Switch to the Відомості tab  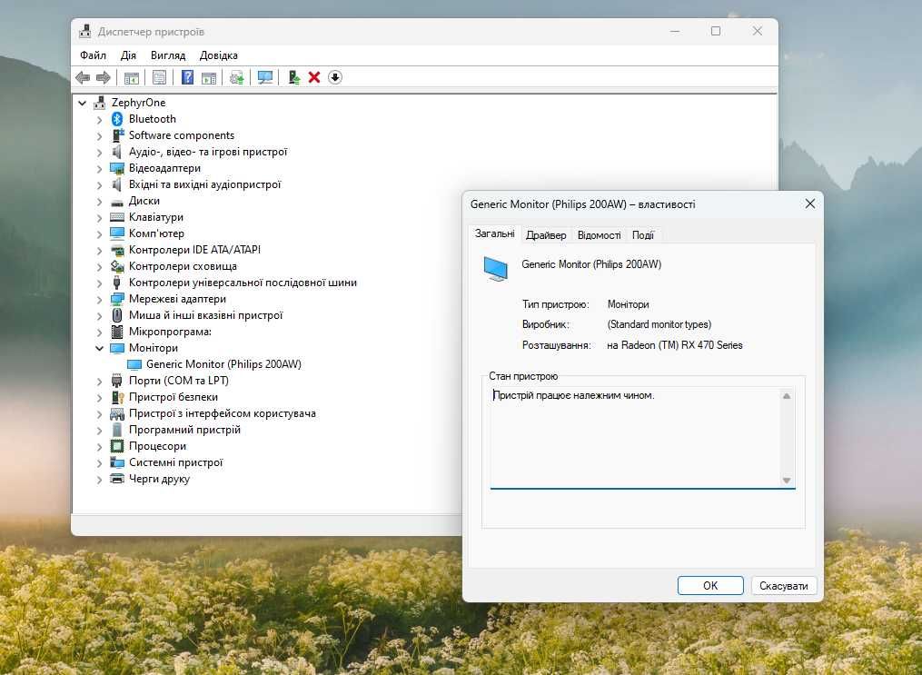(599, 235)
